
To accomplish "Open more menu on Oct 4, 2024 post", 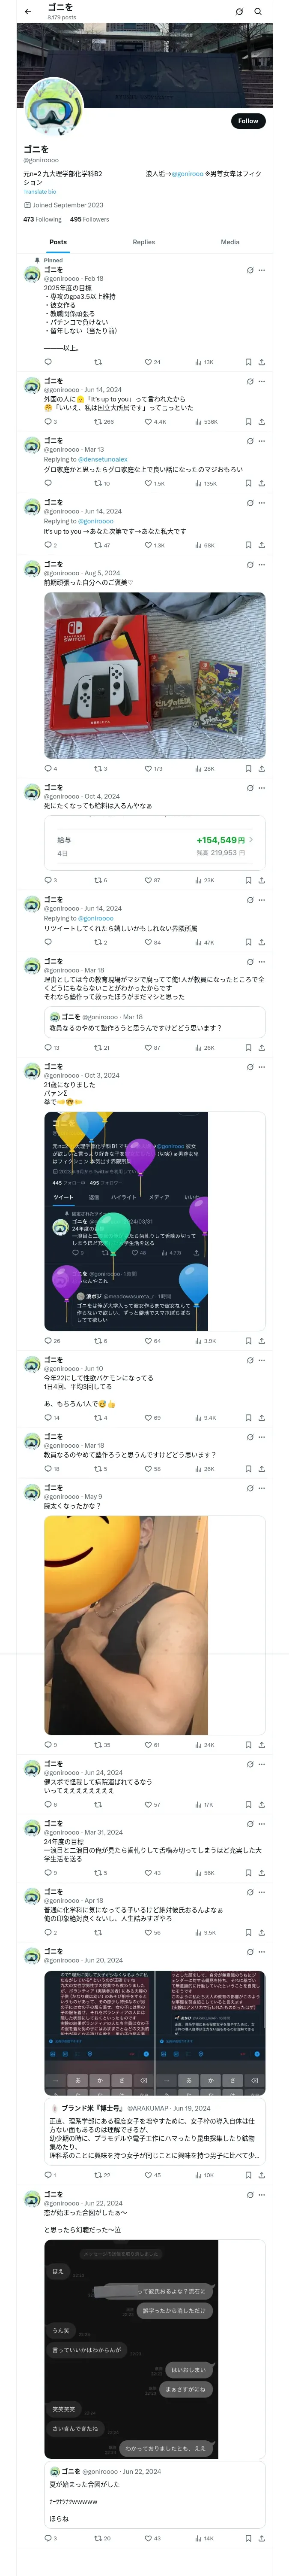I will tap(262, 788).
